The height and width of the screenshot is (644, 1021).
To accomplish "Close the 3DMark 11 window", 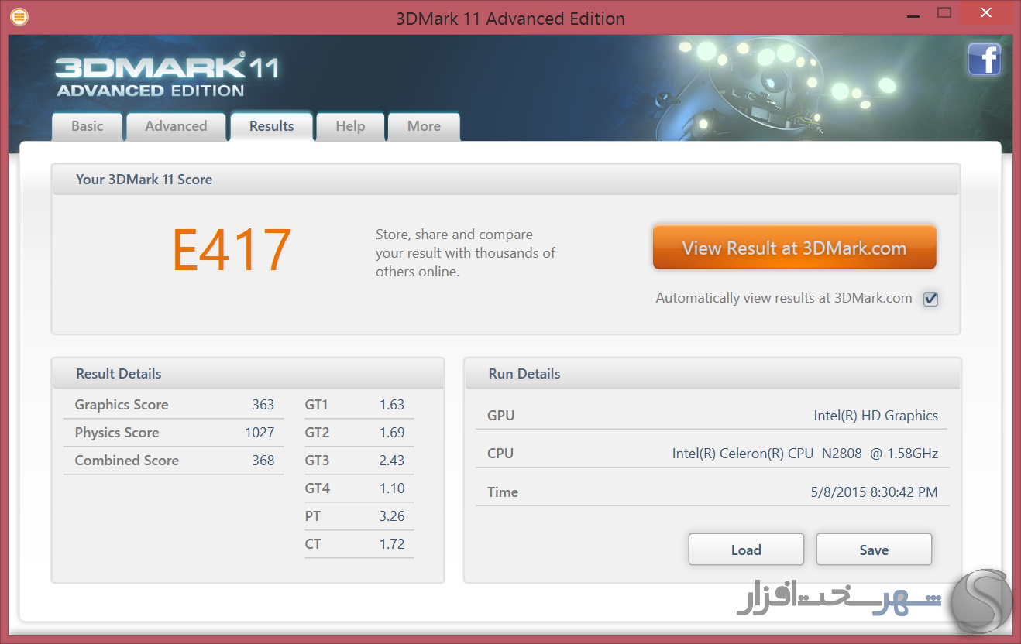I will pos(985,12).
